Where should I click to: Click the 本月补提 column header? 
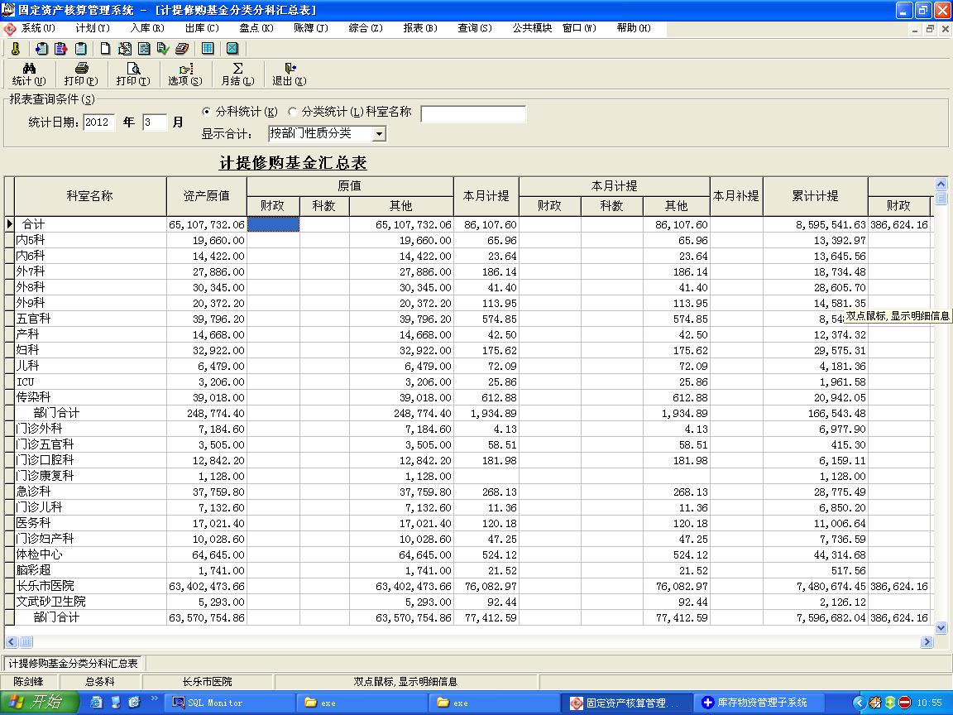point(736,196)
